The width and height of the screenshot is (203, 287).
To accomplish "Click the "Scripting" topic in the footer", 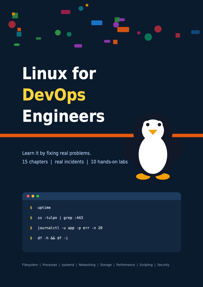I will click(x=146, y=265).
